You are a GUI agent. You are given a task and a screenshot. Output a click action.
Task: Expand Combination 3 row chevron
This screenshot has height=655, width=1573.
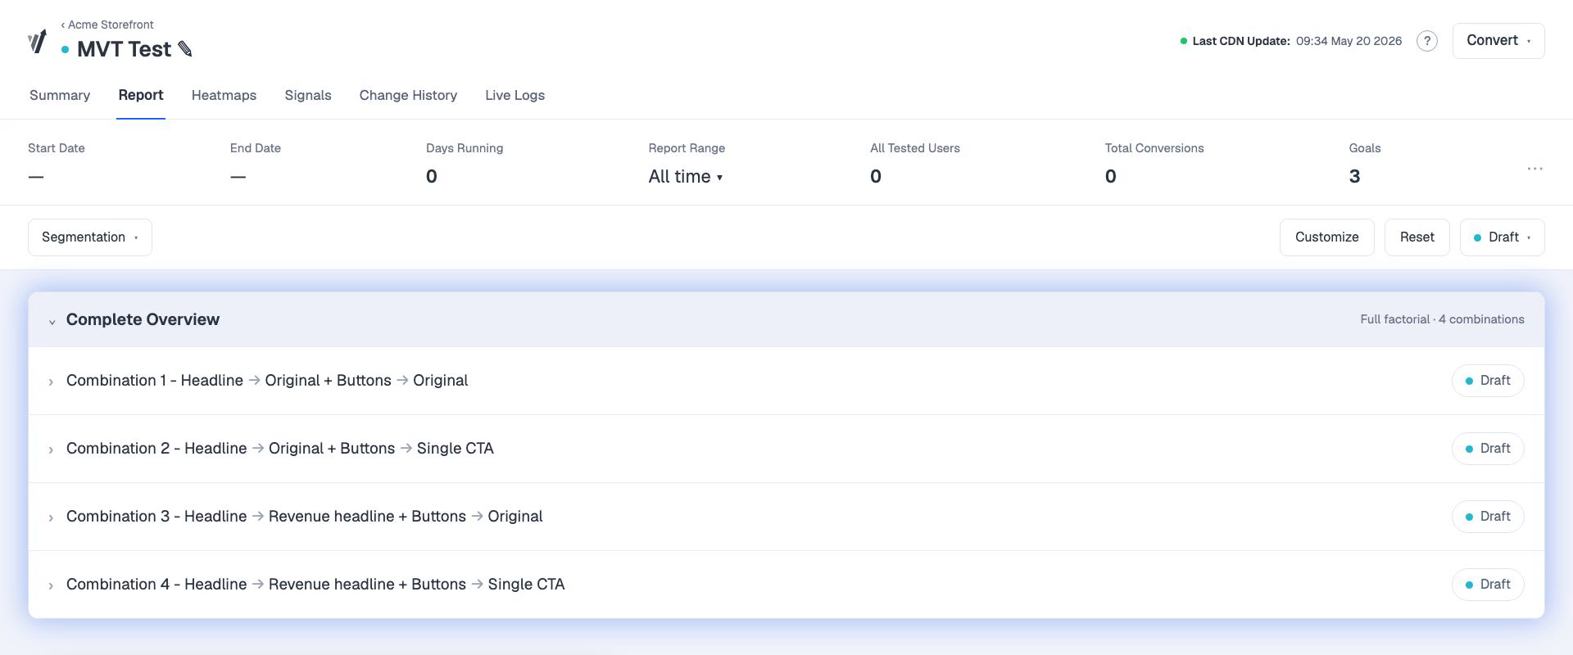tap(51, 517)
